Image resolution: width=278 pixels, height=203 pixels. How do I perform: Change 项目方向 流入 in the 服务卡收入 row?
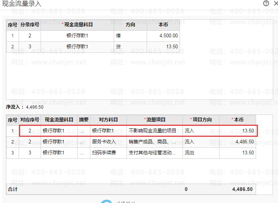(x=201, y=142)
